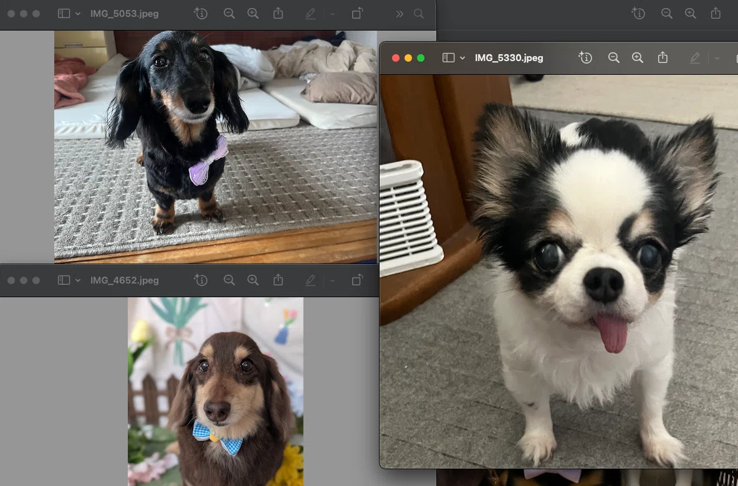Image resolution: width=738 pixels, height=486 pixels.
Task: Open Markup options chevron in IMG_5330.jpeg
Action: (x=717, y=59)
